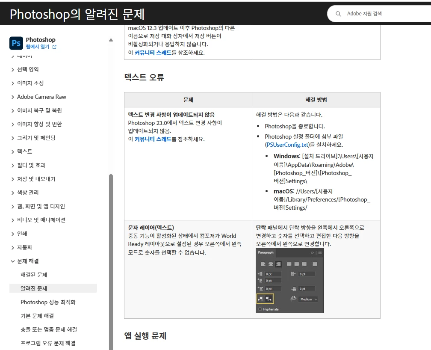431x350 pixels.
Task: Go to Photoshop 성능 최적화 page
Action: [48, 302]
